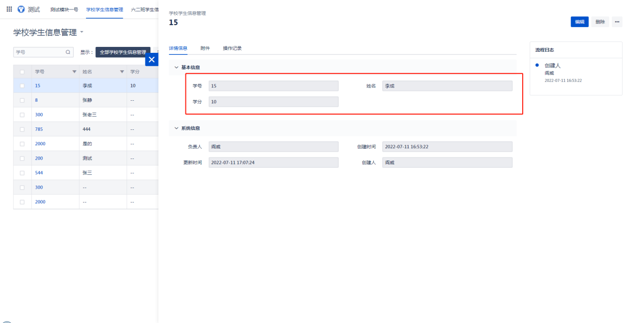Tick the checkbox for row 张老三
Viewport: 633px width, 323px height.
[22, 115]
